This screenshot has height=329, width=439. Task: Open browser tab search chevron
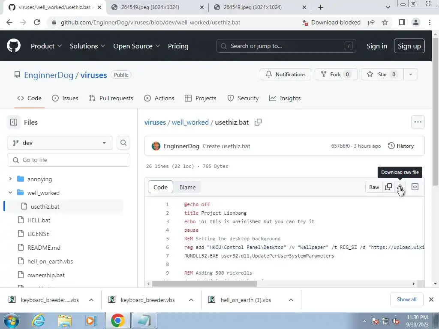point(388,7)
